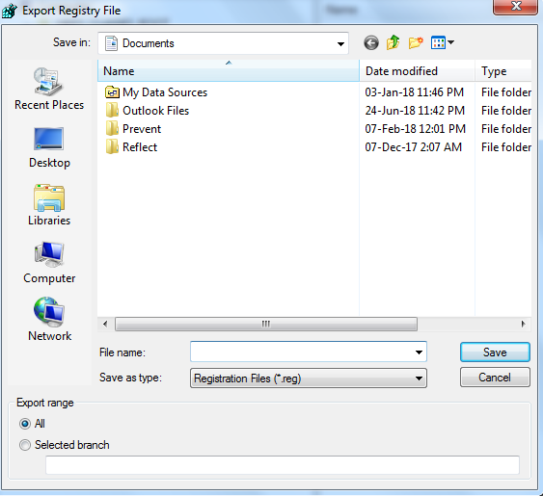This screenshot has height=496, width=543.
Task: Close the Export Registry File dialog
Action: tap(516, 6)
